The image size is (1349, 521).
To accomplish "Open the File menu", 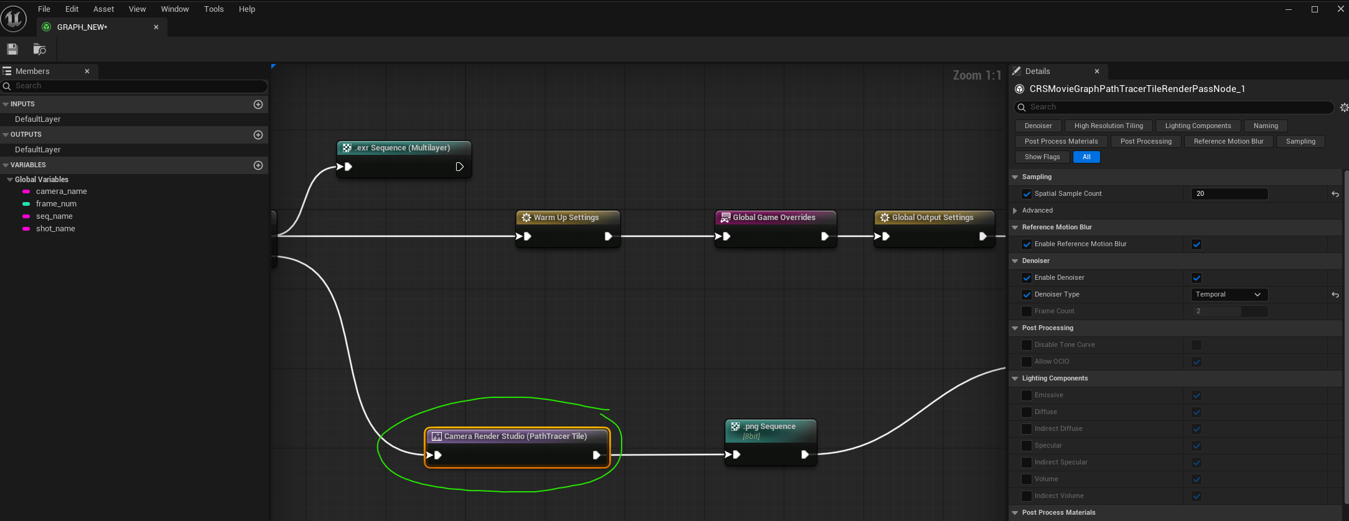I will pos(44,9).
